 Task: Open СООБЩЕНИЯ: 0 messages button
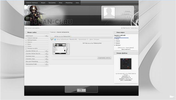pyautogui.click(x=126, y=14)
